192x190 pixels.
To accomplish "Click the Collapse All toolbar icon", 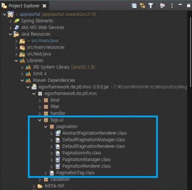I will click(x=134, y=6).
